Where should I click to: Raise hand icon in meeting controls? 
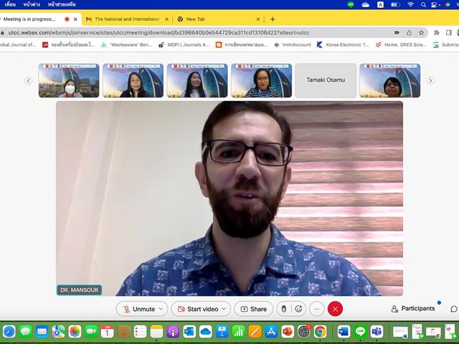pyautogui.click(x=284, y=309)
